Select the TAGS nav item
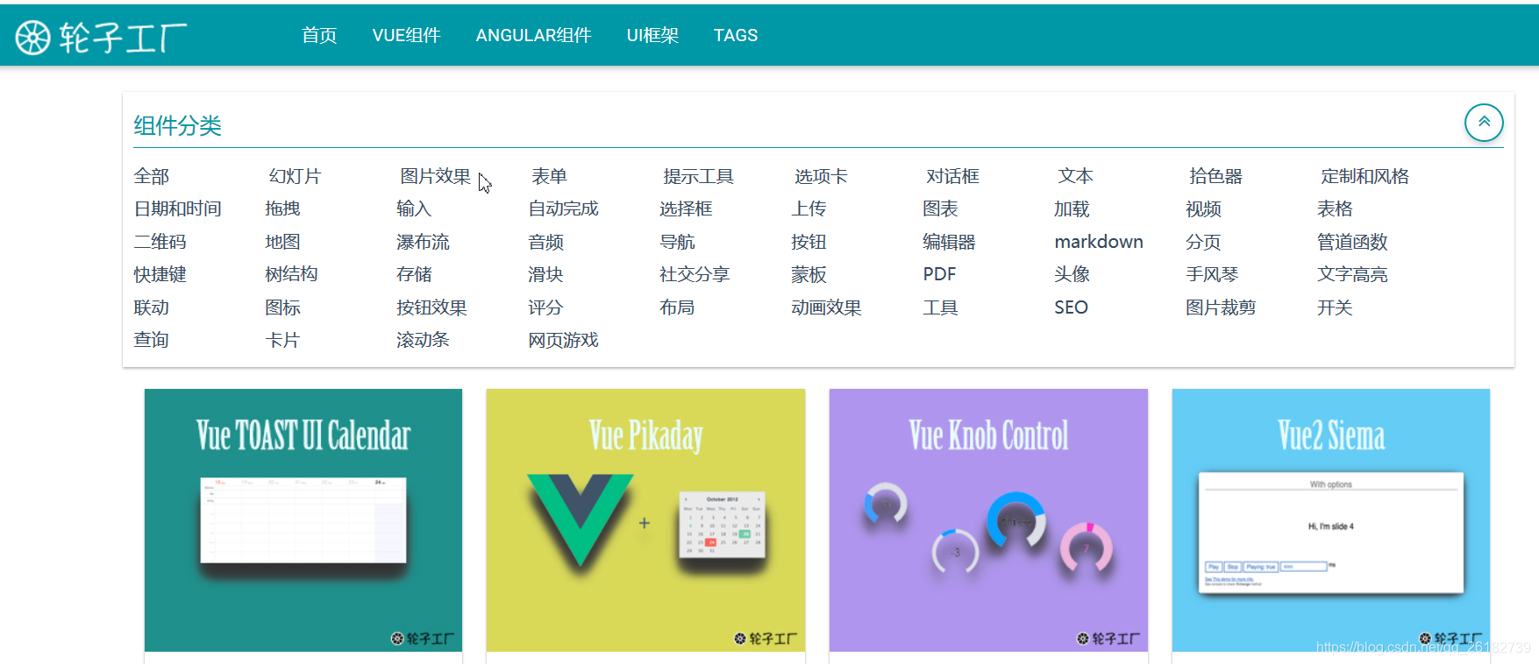The height and width of the screenshot is (664, 1539). (736, 35)
